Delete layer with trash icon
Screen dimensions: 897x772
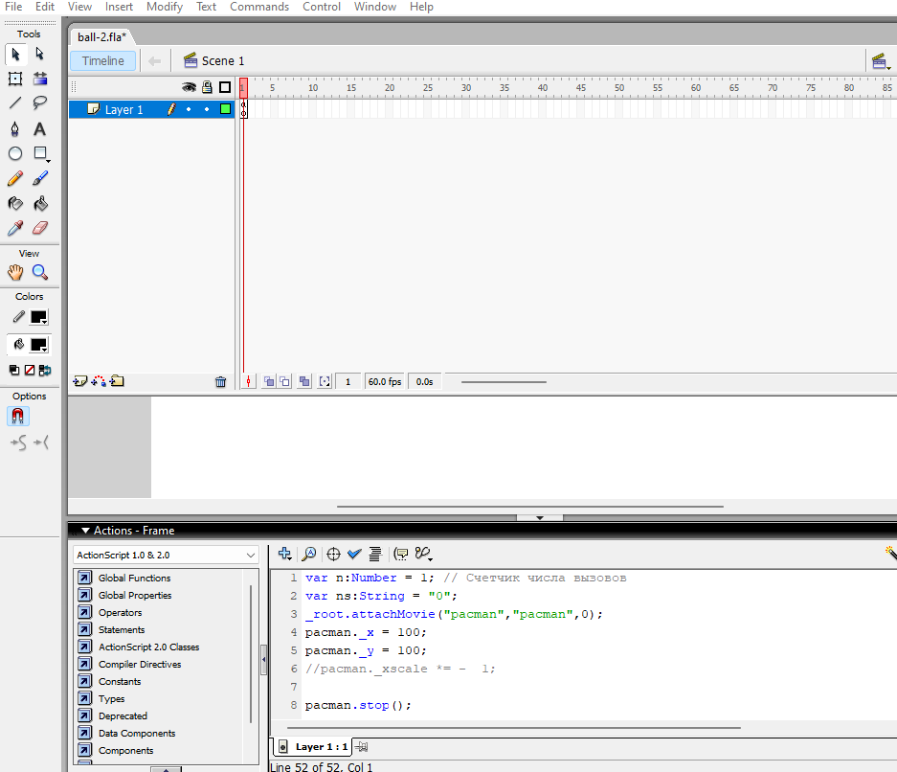pyautogui.click(x=221, y=382)
